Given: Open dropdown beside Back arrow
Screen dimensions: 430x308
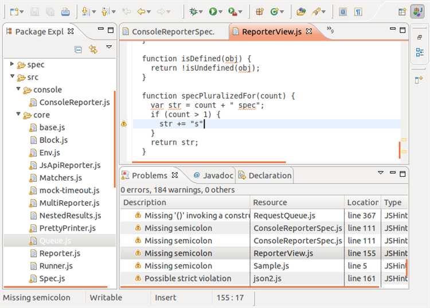Looking at the screenshot, I should coord(148,12).
